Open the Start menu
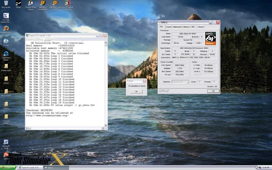This screenshot has height=170, width=272. click(x=8, y=168)
